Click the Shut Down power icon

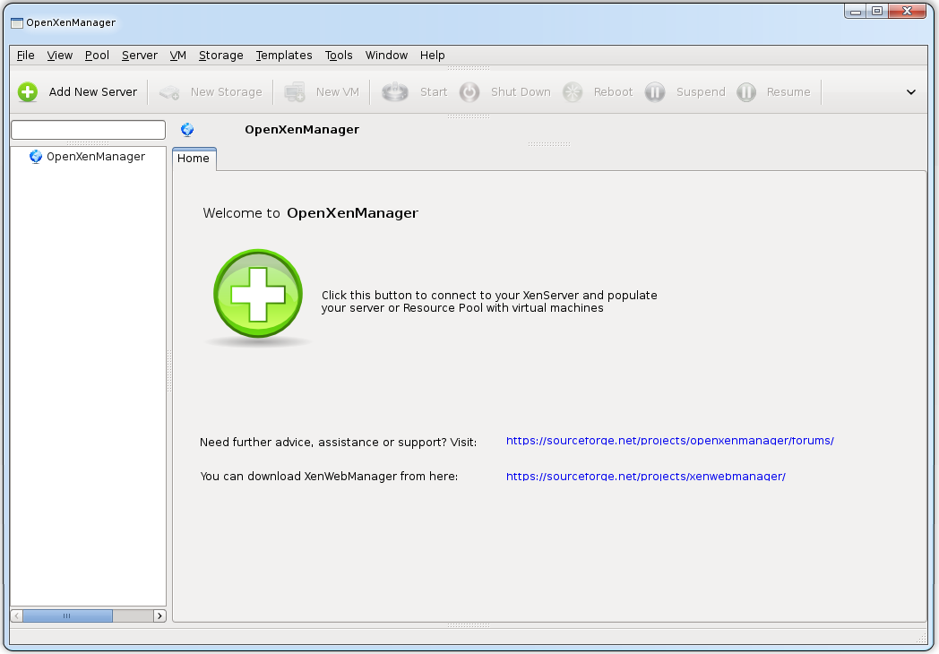469,91
